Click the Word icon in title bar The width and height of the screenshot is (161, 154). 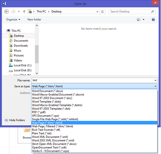pos(4,4)
